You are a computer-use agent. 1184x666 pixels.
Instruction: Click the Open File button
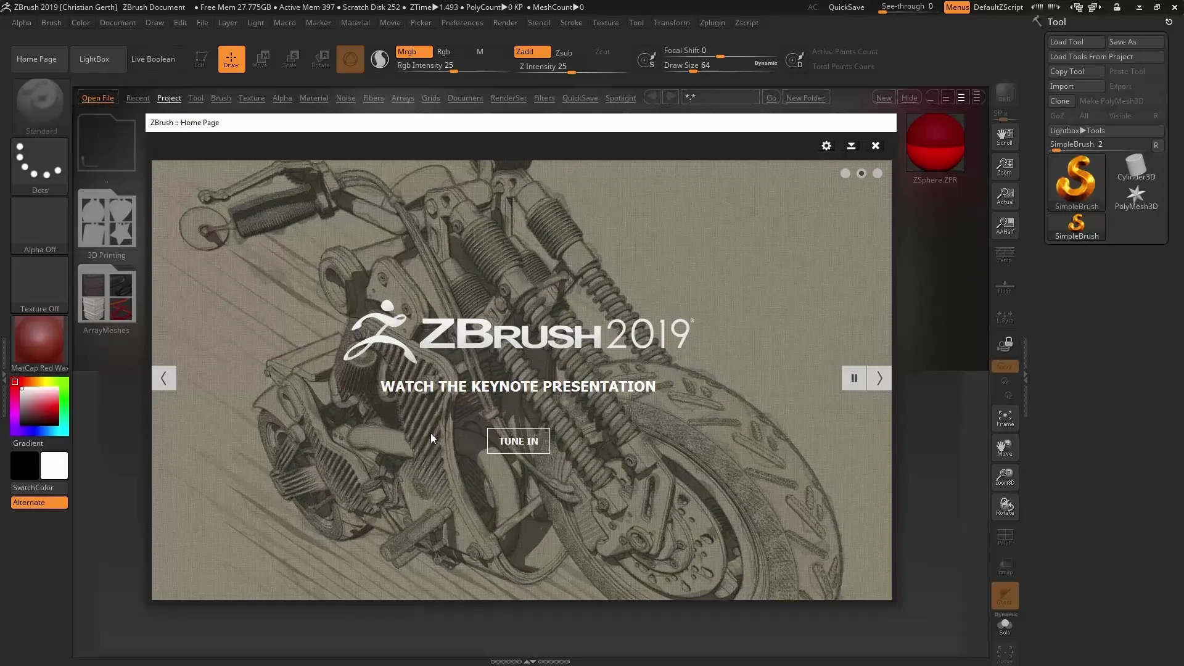click(x=97, y=98)
